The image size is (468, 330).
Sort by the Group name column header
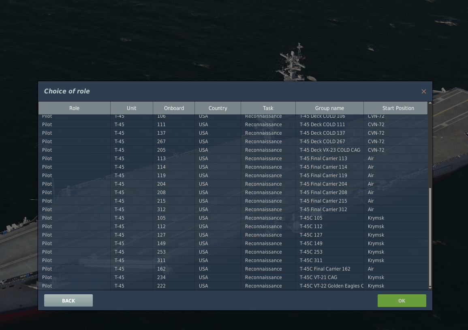point(329,108)
